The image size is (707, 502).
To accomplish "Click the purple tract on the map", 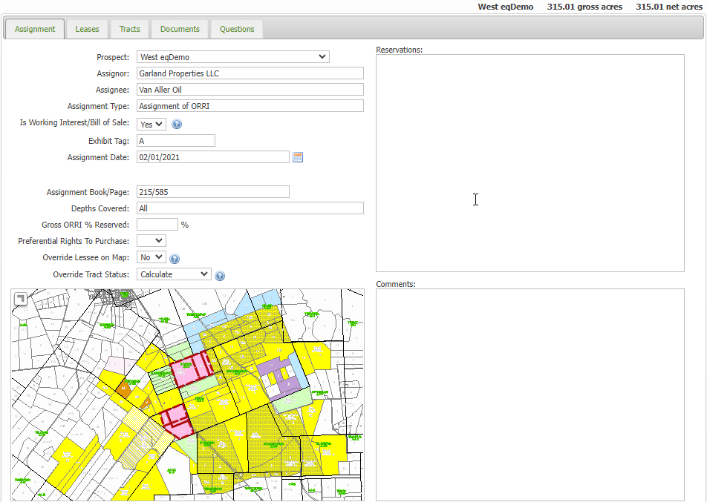I will point(274,366).
